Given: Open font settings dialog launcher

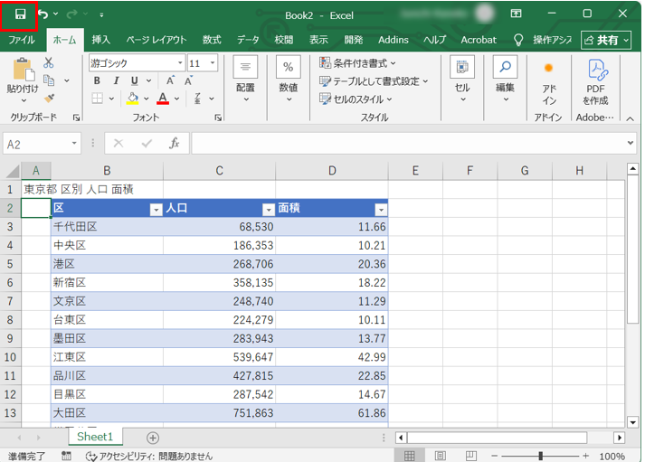Looking at the screenshot, I should click(218, 118).
